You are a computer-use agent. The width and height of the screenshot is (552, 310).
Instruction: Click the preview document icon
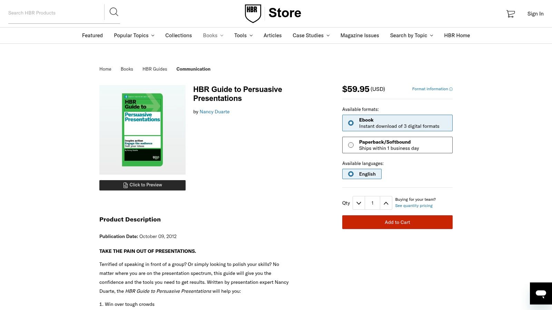click(x=126, y=185)
